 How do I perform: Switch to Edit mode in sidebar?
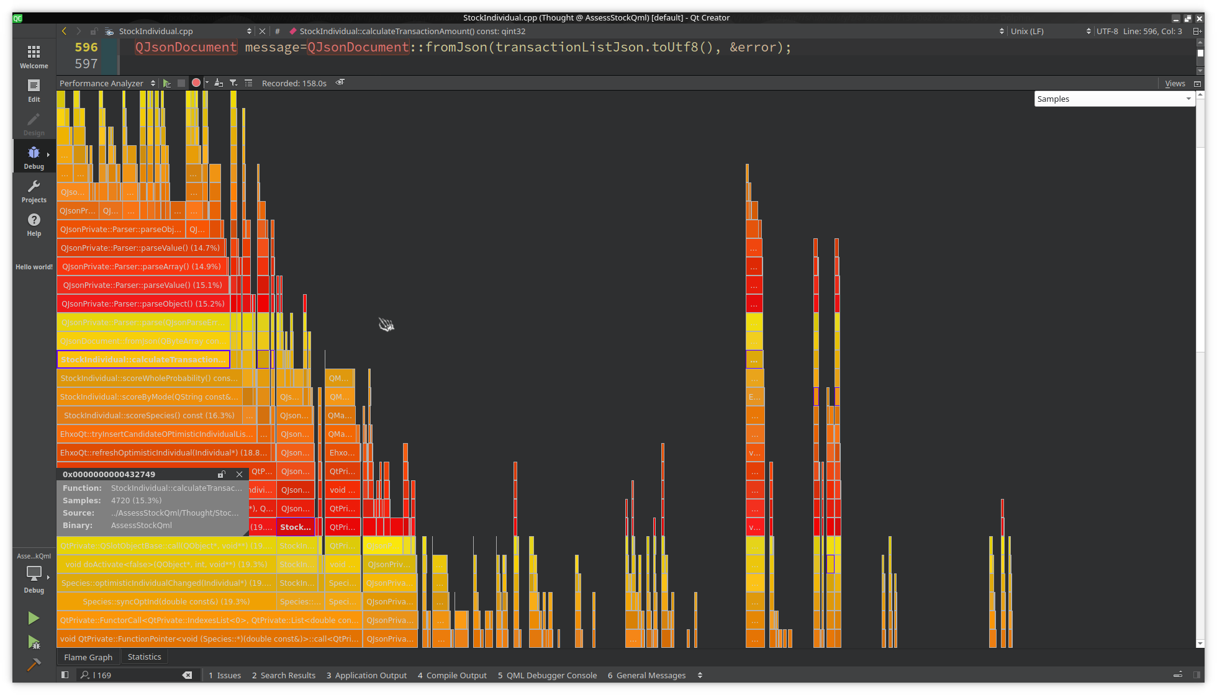[34, 90]
